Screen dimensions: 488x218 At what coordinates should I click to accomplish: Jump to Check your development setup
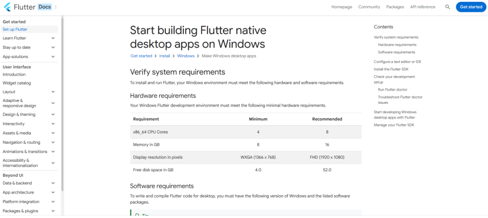click(x=394, y=79)
